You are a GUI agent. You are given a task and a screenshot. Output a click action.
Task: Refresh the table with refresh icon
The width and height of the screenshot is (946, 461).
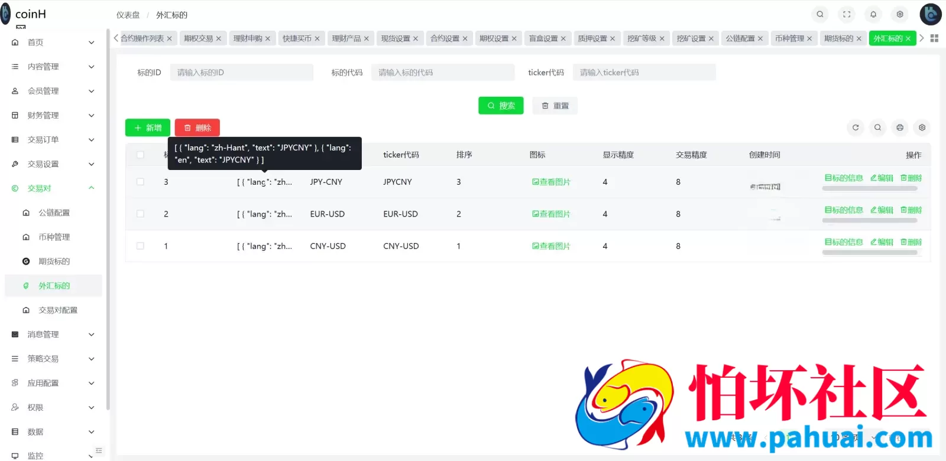[x=856, y=127]
